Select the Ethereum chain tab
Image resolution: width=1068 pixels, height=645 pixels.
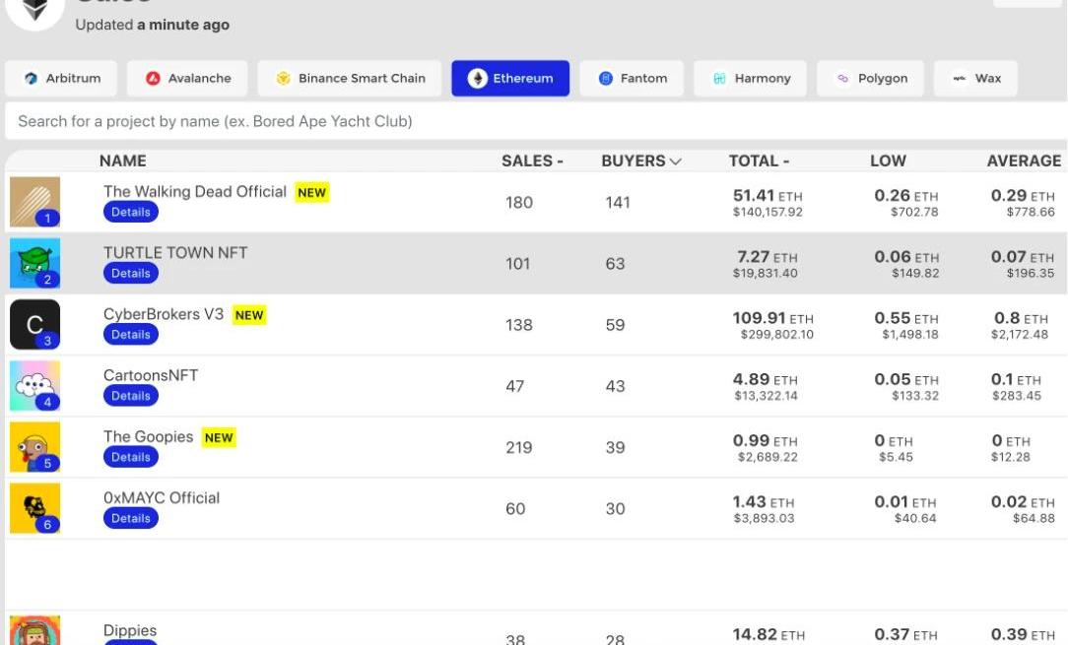[510, 79]
